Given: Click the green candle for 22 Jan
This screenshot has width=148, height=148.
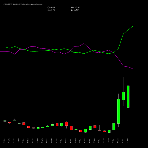Looking at the screenshot, I should [128, 96].
